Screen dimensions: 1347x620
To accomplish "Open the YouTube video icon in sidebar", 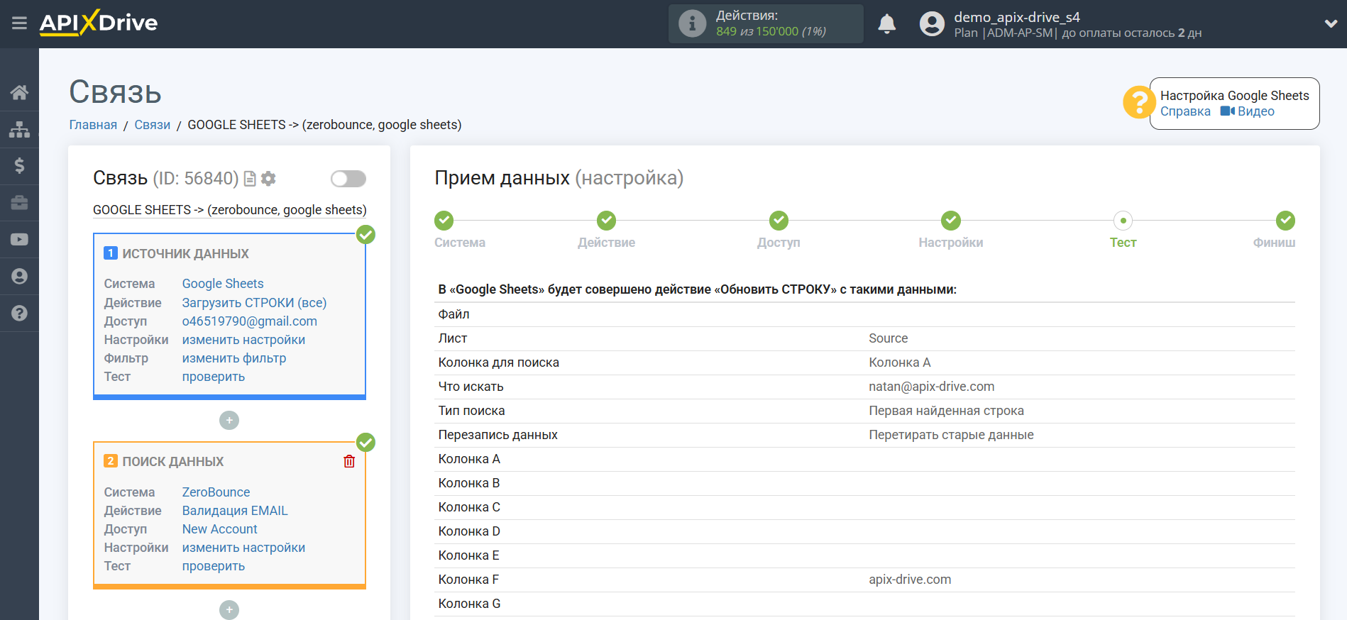I will tap(19, 240).
